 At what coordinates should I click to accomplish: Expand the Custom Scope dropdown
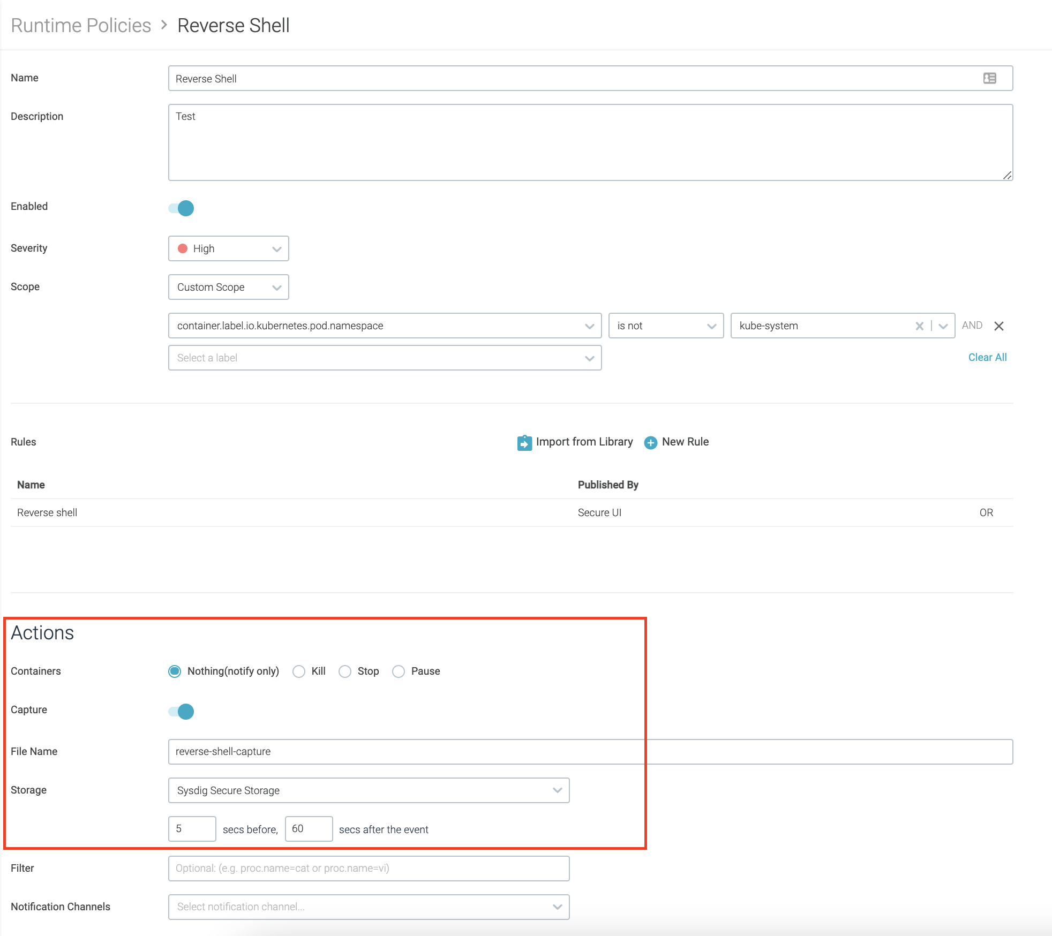click(x=229, y=287)
